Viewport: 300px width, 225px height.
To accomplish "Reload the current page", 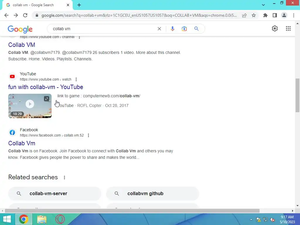I will pyautogui.click(x=25, y=15).
